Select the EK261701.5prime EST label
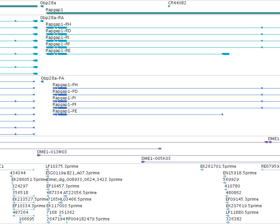280x224 pixels. [218, 166]
